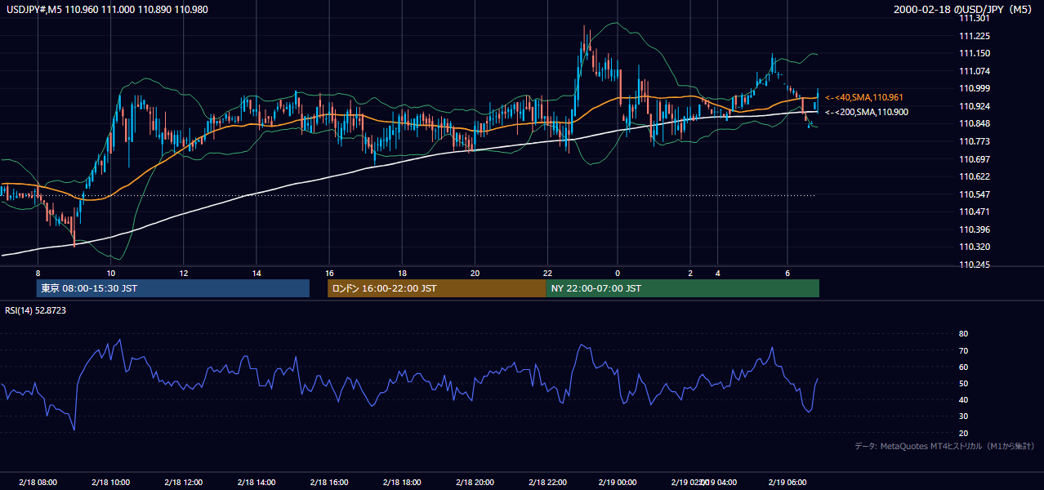
Task: Click the 2/18 16:00 date label
Action: [x=329, y=483]
